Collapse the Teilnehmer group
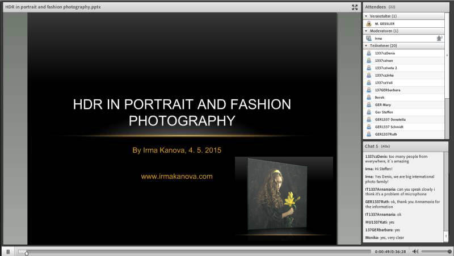The image size is (454, 256). (366, 45)
